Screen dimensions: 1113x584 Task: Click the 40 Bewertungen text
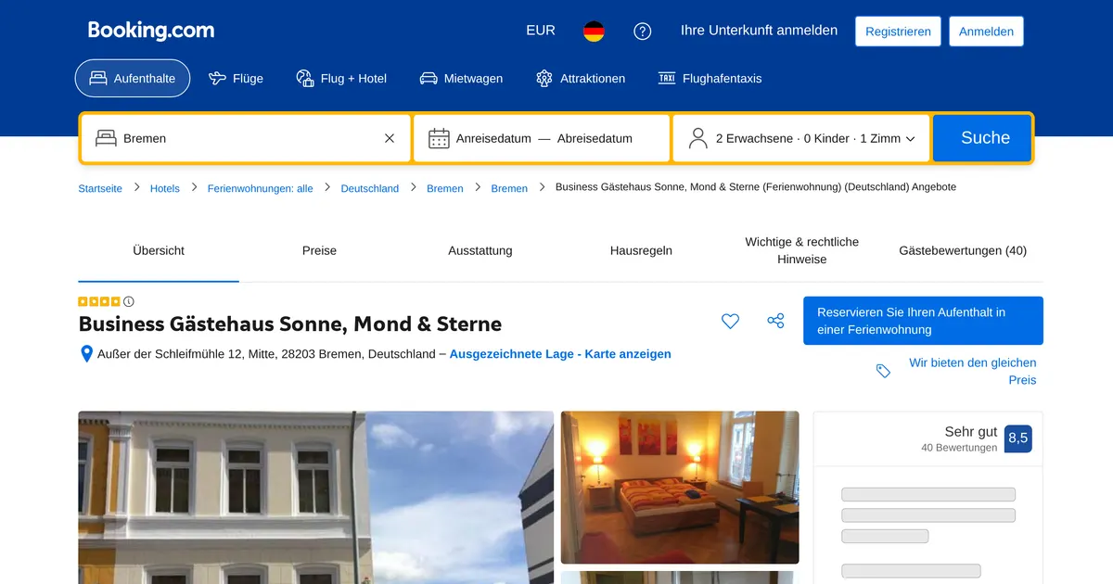click(959, 448)
